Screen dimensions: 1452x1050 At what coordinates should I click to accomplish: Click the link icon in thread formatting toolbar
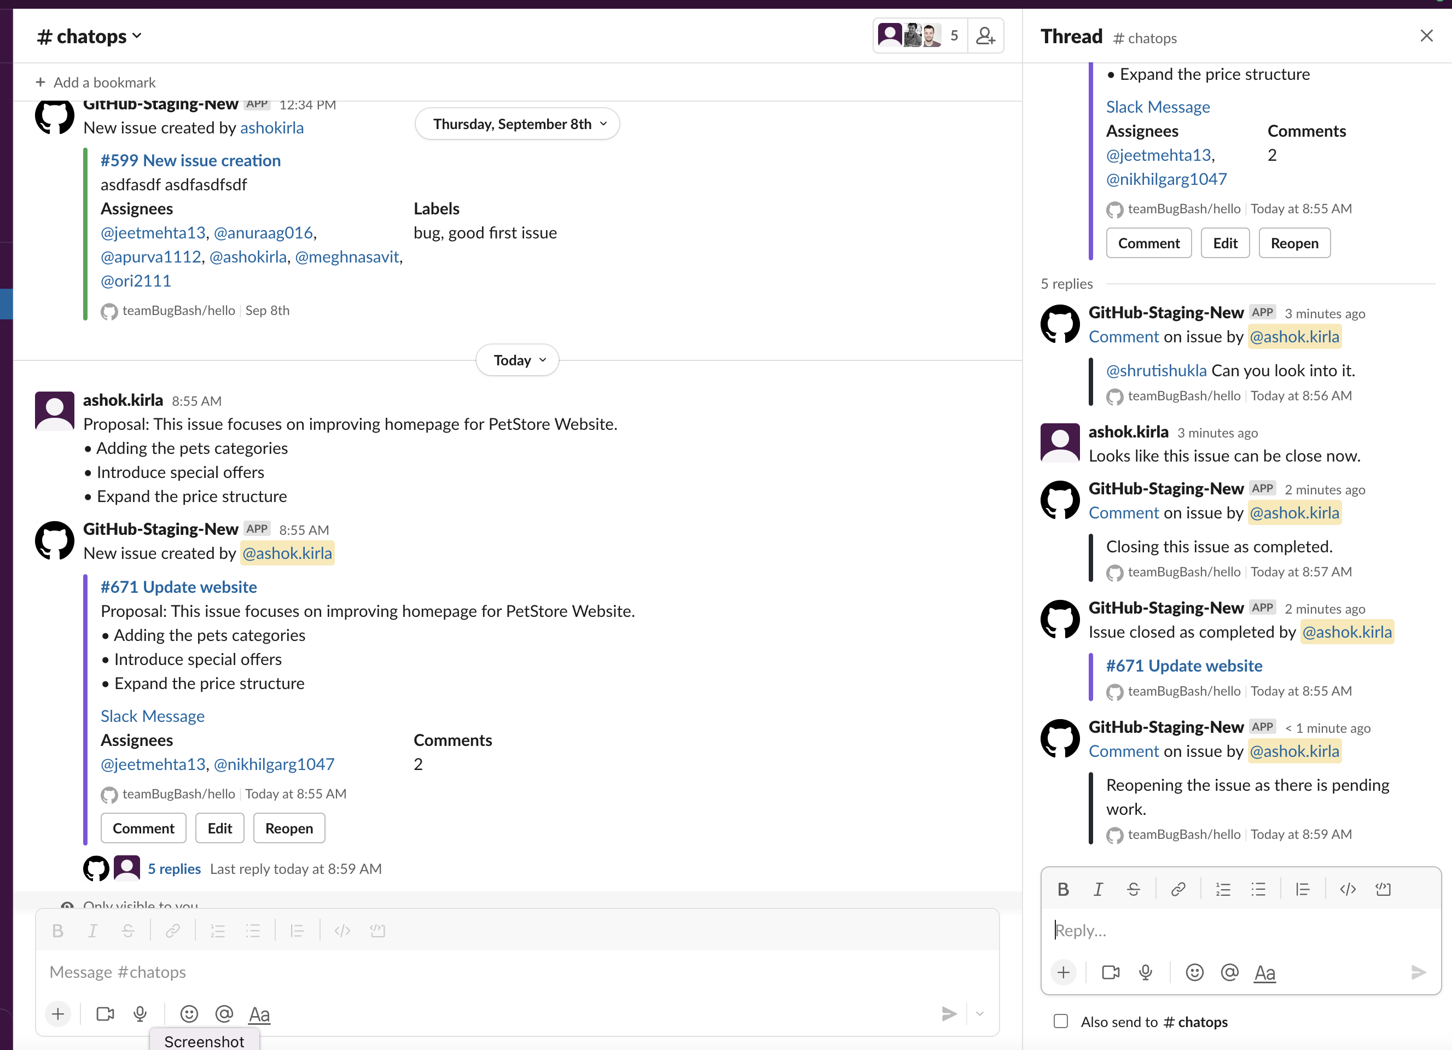click(1177, 889)
